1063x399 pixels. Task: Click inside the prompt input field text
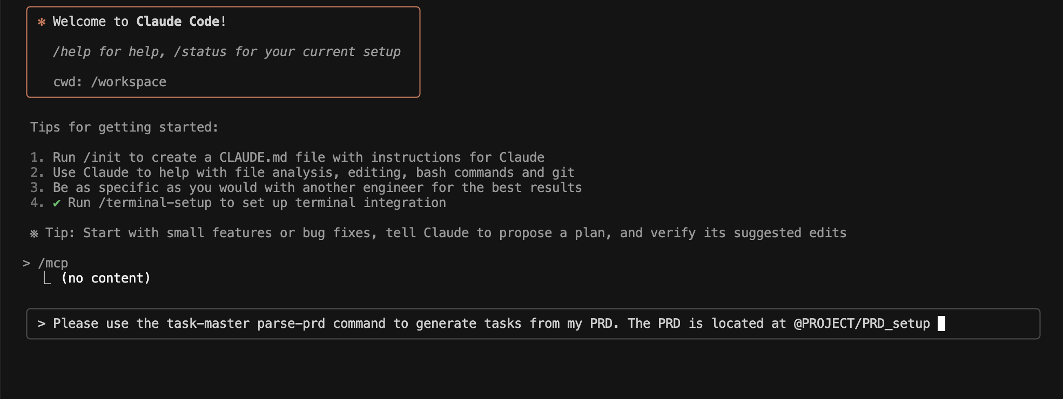(492, 324)
